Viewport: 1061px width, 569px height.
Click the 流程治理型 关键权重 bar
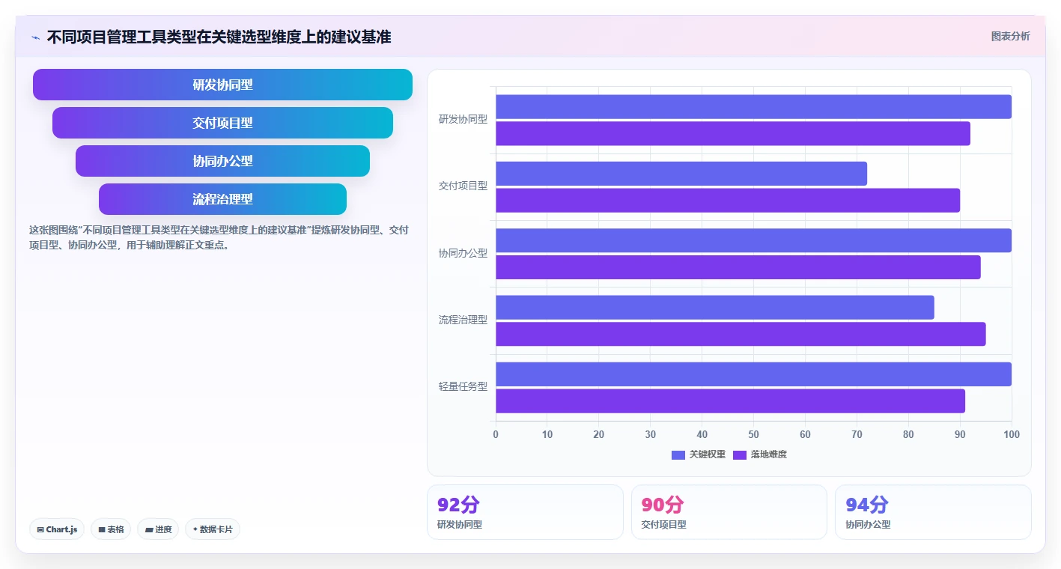click(715, 307)
